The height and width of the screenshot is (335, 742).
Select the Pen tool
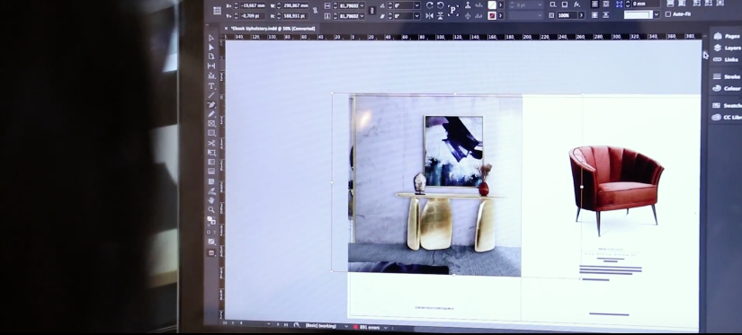(x=211, y=104)
